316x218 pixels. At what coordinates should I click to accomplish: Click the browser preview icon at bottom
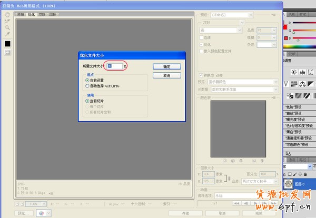[43, 213]
